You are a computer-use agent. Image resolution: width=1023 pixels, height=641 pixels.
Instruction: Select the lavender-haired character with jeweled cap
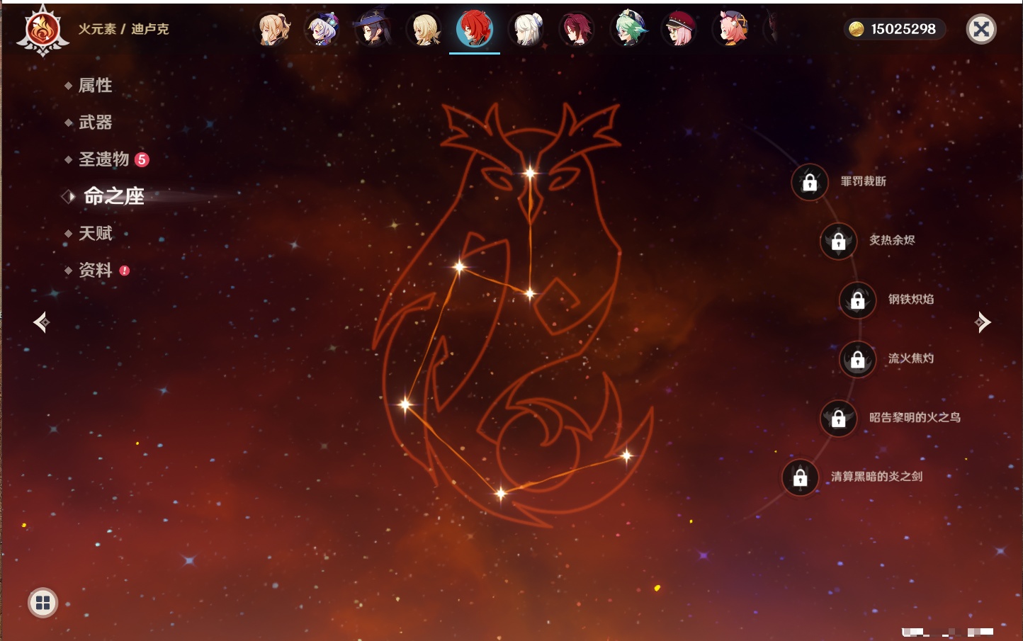click(323, 29)
